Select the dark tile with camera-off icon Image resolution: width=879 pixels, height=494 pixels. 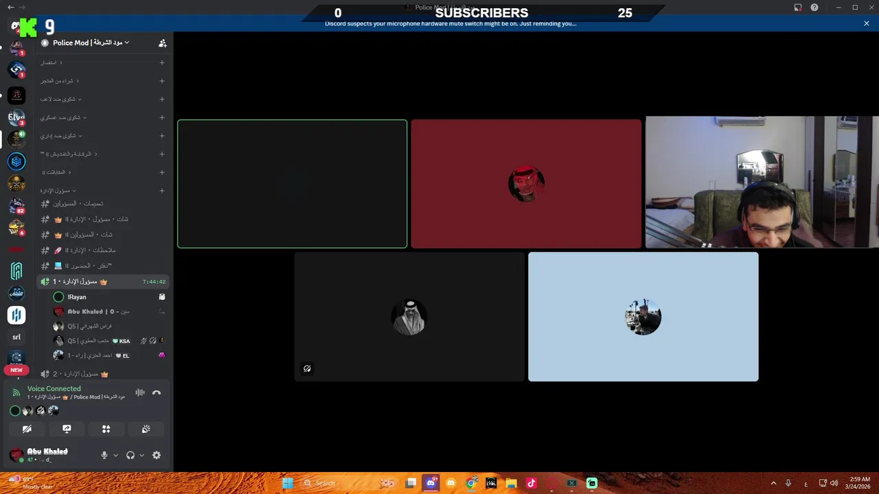click(x=409, y=316)
